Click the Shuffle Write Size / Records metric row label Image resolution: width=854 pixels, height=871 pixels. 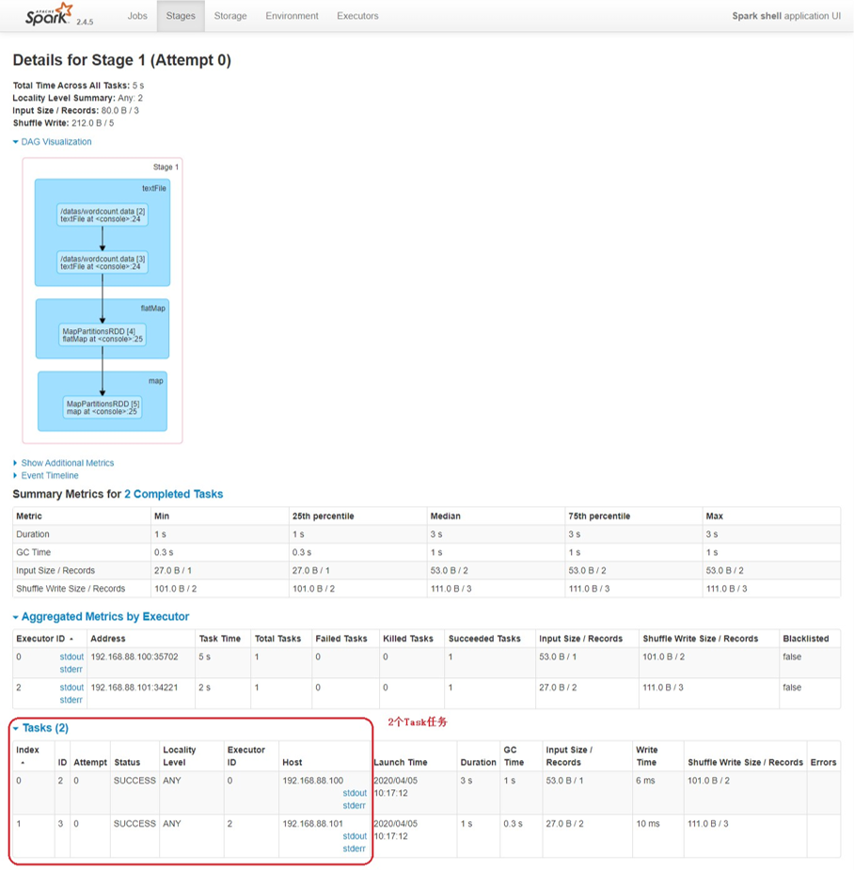pos(71,588)
